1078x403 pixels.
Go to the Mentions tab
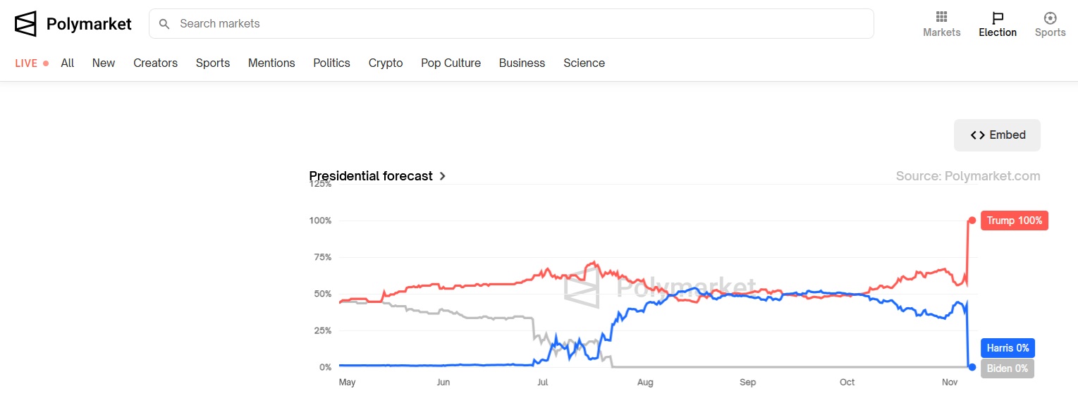[x=271, y=63]
